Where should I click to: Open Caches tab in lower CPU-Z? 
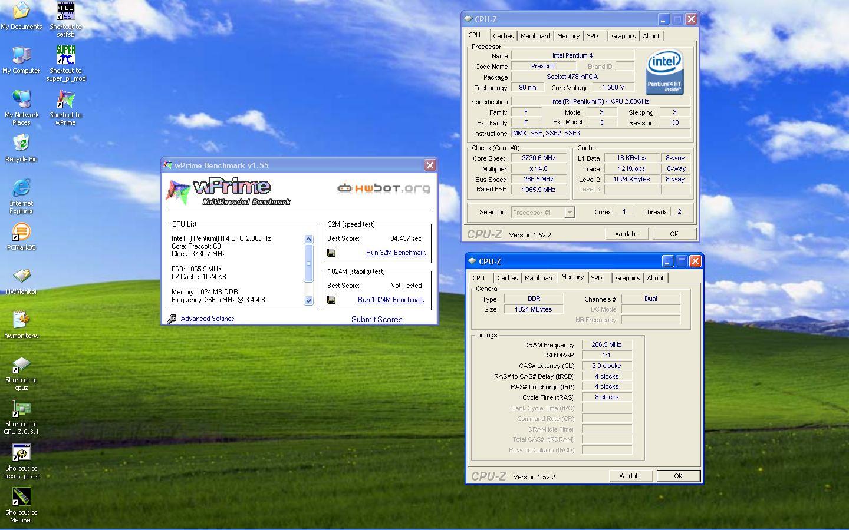508,278
